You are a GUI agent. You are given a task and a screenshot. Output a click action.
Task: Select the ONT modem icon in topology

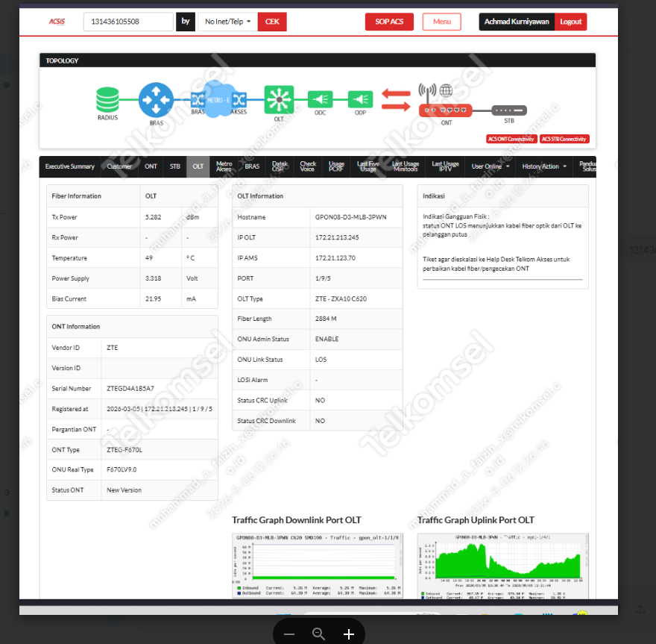click(x=446, y=110)
